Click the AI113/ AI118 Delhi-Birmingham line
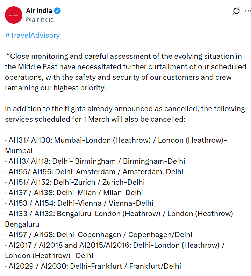Viewport: 251px width, 276px height. (95, 161)
